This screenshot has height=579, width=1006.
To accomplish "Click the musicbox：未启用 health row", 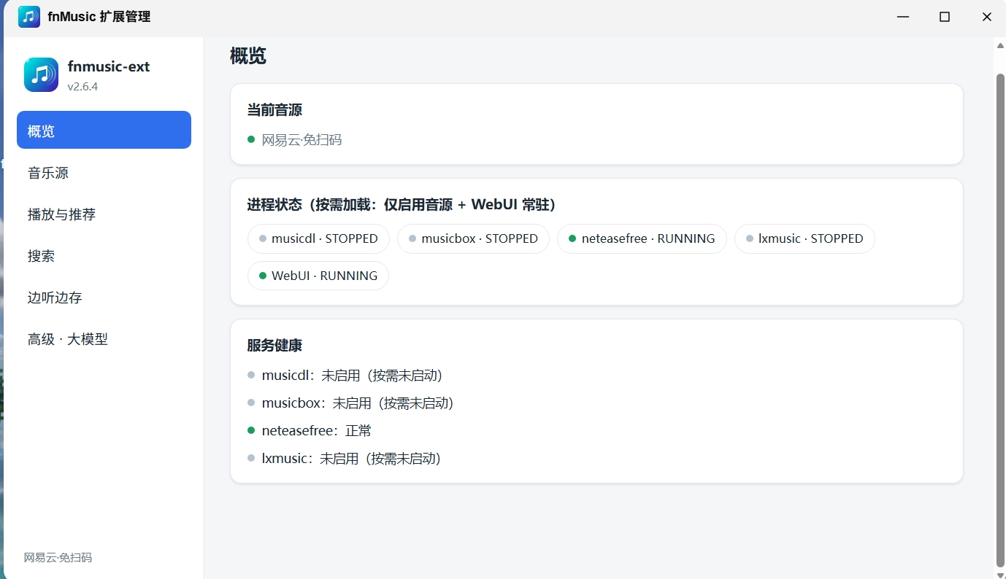I will 351,403.
